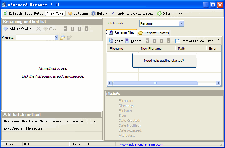
Task: Click the Path column header
Action: (x=191, y=49)
